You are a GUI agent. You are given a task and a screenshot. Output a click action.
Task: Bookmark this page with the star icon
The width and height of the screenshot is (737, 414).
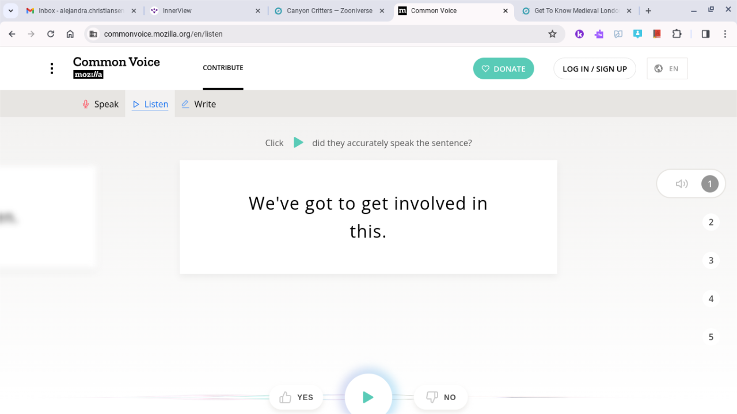click(552, 34)
